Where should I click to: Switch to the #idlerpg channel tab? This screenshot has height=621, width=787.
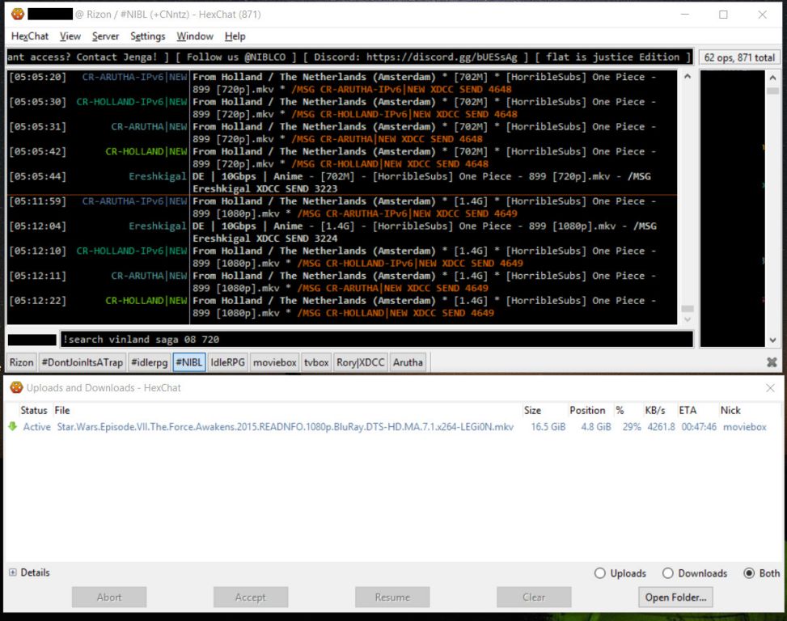point(149,362)
